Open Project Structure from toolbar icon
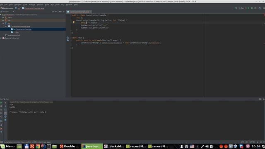 click(x=260, y=8)
